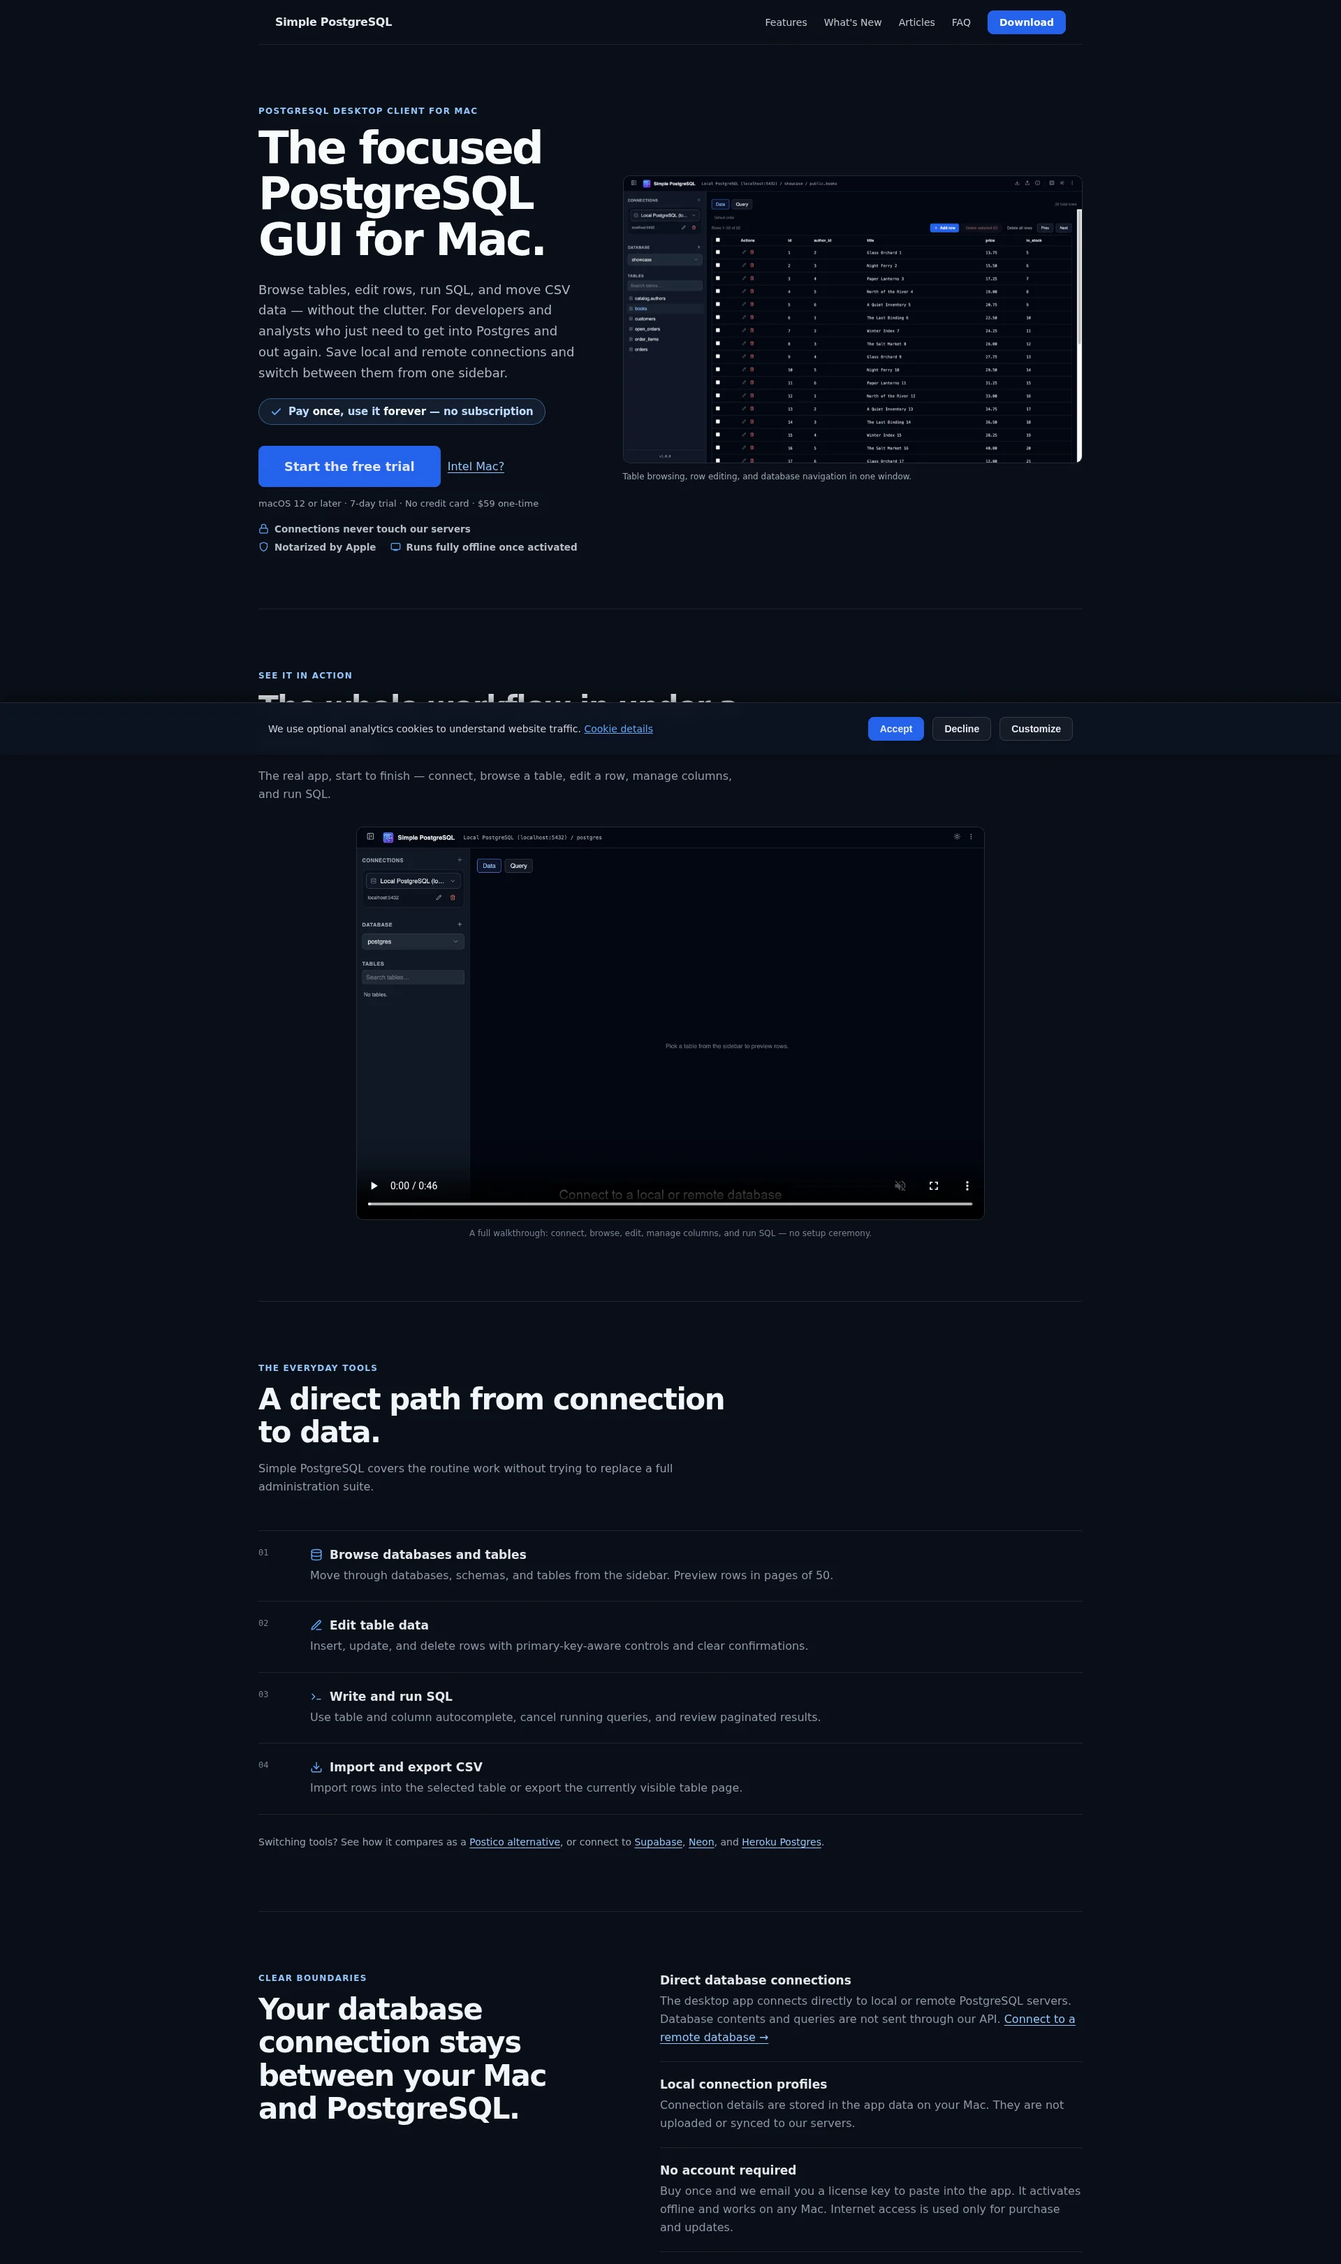
Task: Open the Neon link
Action: [x=701, y=1842]
